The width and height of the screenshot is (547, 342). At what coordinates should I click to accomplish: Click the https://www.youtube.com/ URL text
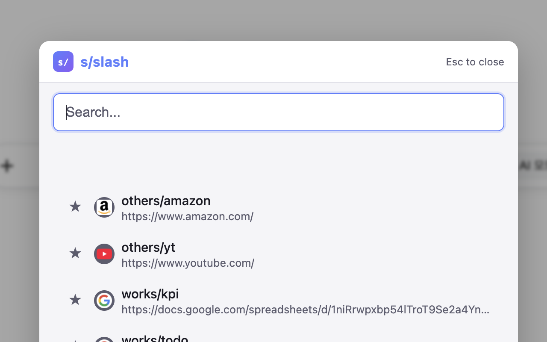pos(188,263)
